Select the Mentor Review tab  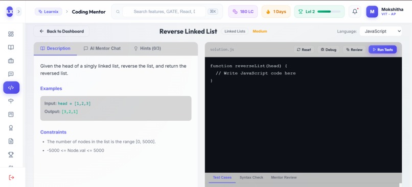(x=284, y=177)
